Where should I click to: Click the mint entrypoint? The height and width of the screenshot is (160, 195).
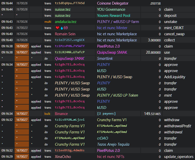pos(168,95)
